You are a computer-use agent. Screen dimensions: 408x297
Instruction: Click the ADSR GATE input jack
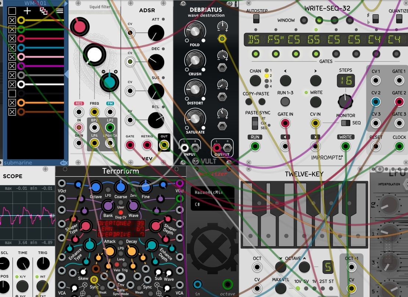130,145
